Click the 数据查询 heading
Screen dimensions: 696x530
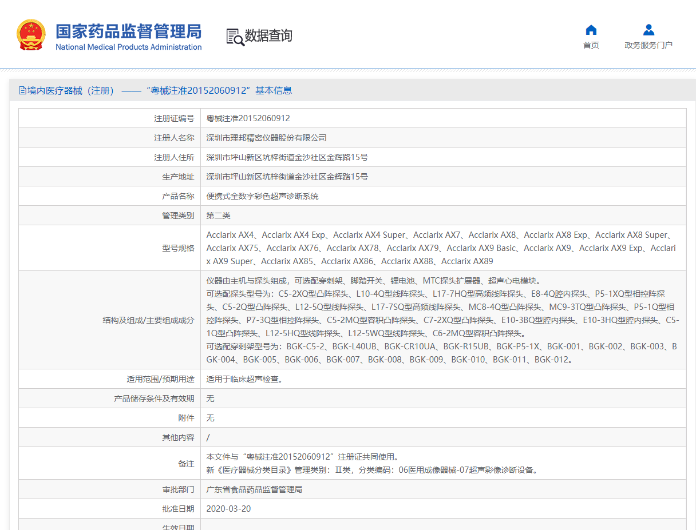(x=268, y=35)
